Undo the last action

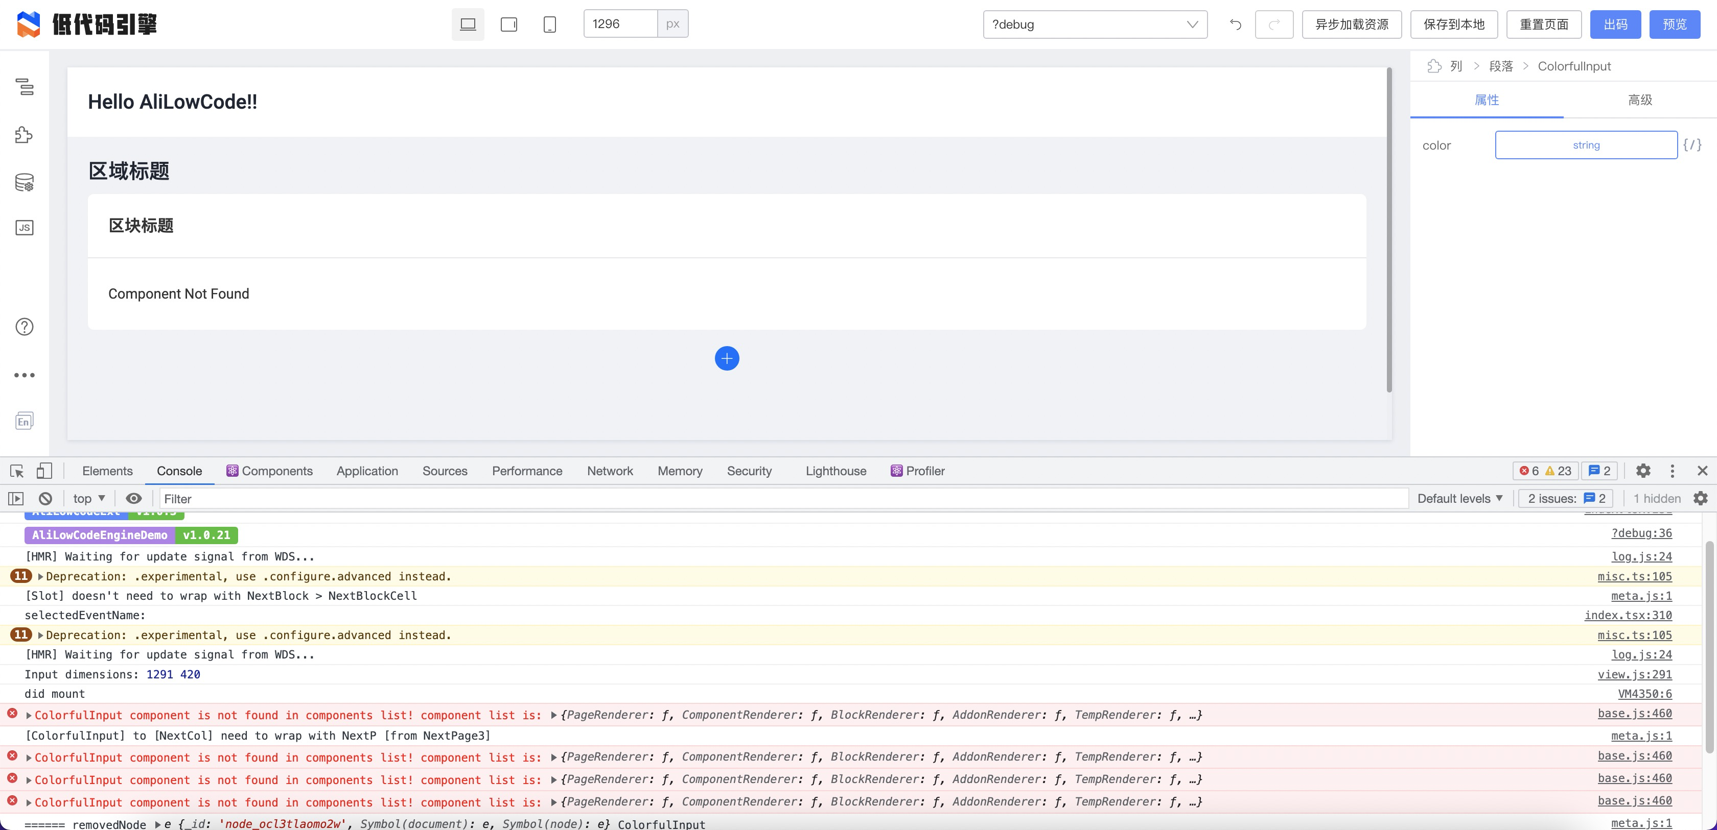1235,24
